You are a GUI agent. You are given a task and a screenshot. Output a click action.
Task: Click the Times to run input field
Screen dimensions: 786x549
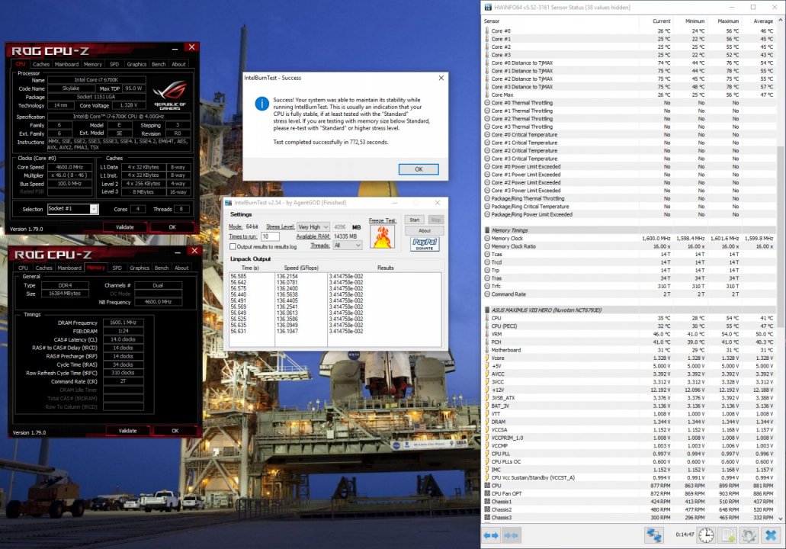click(x=270, y=236)
